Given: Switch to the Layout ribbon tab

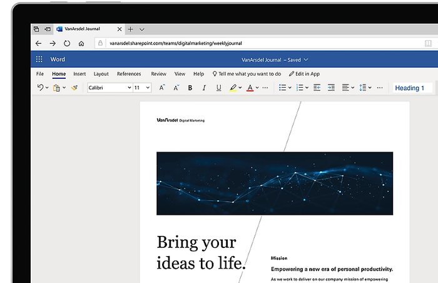Looking at the screenshot, I should [101, 74].
